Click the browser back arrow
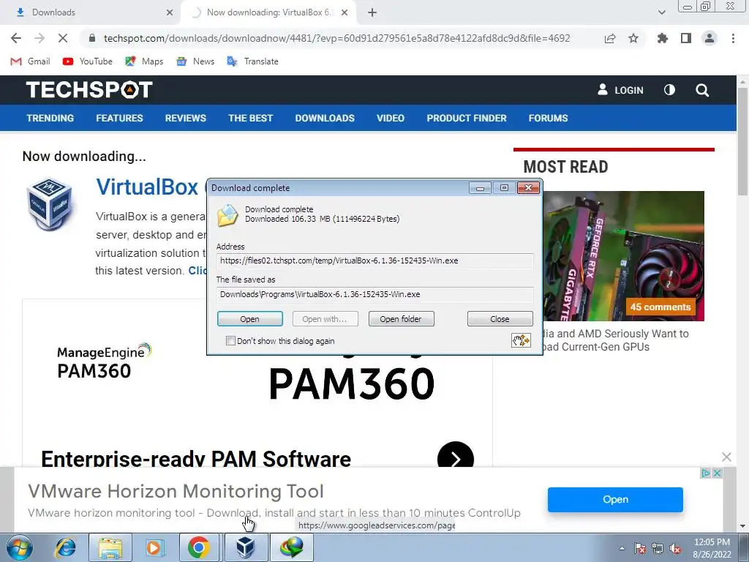Screen dimensions: 749x562 pyautogui.click(x=16, y=38)
